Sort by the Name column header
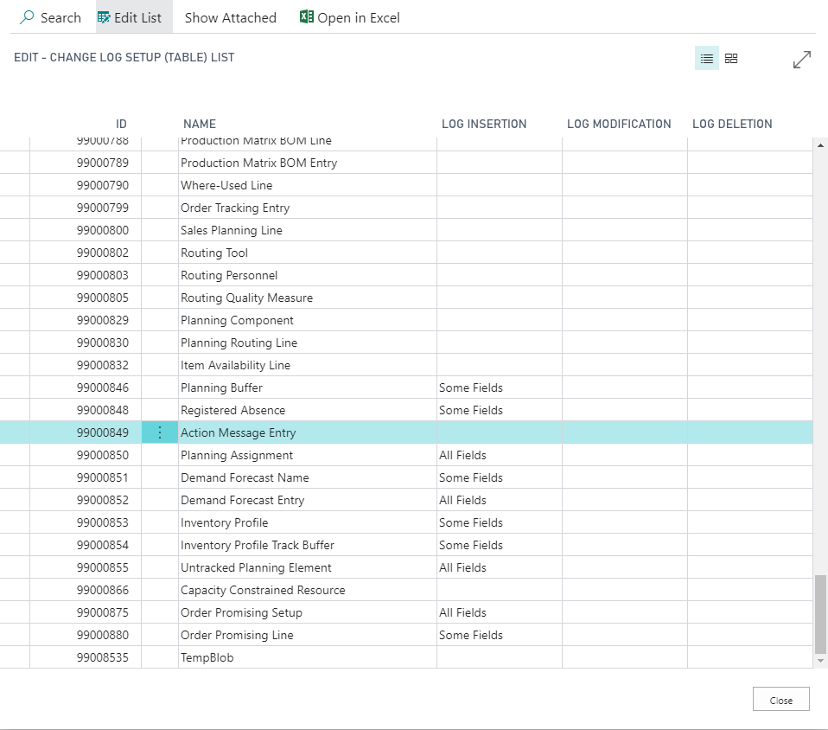Image resolution: width=828 pixels, height=730 pixels. (200, 124)
